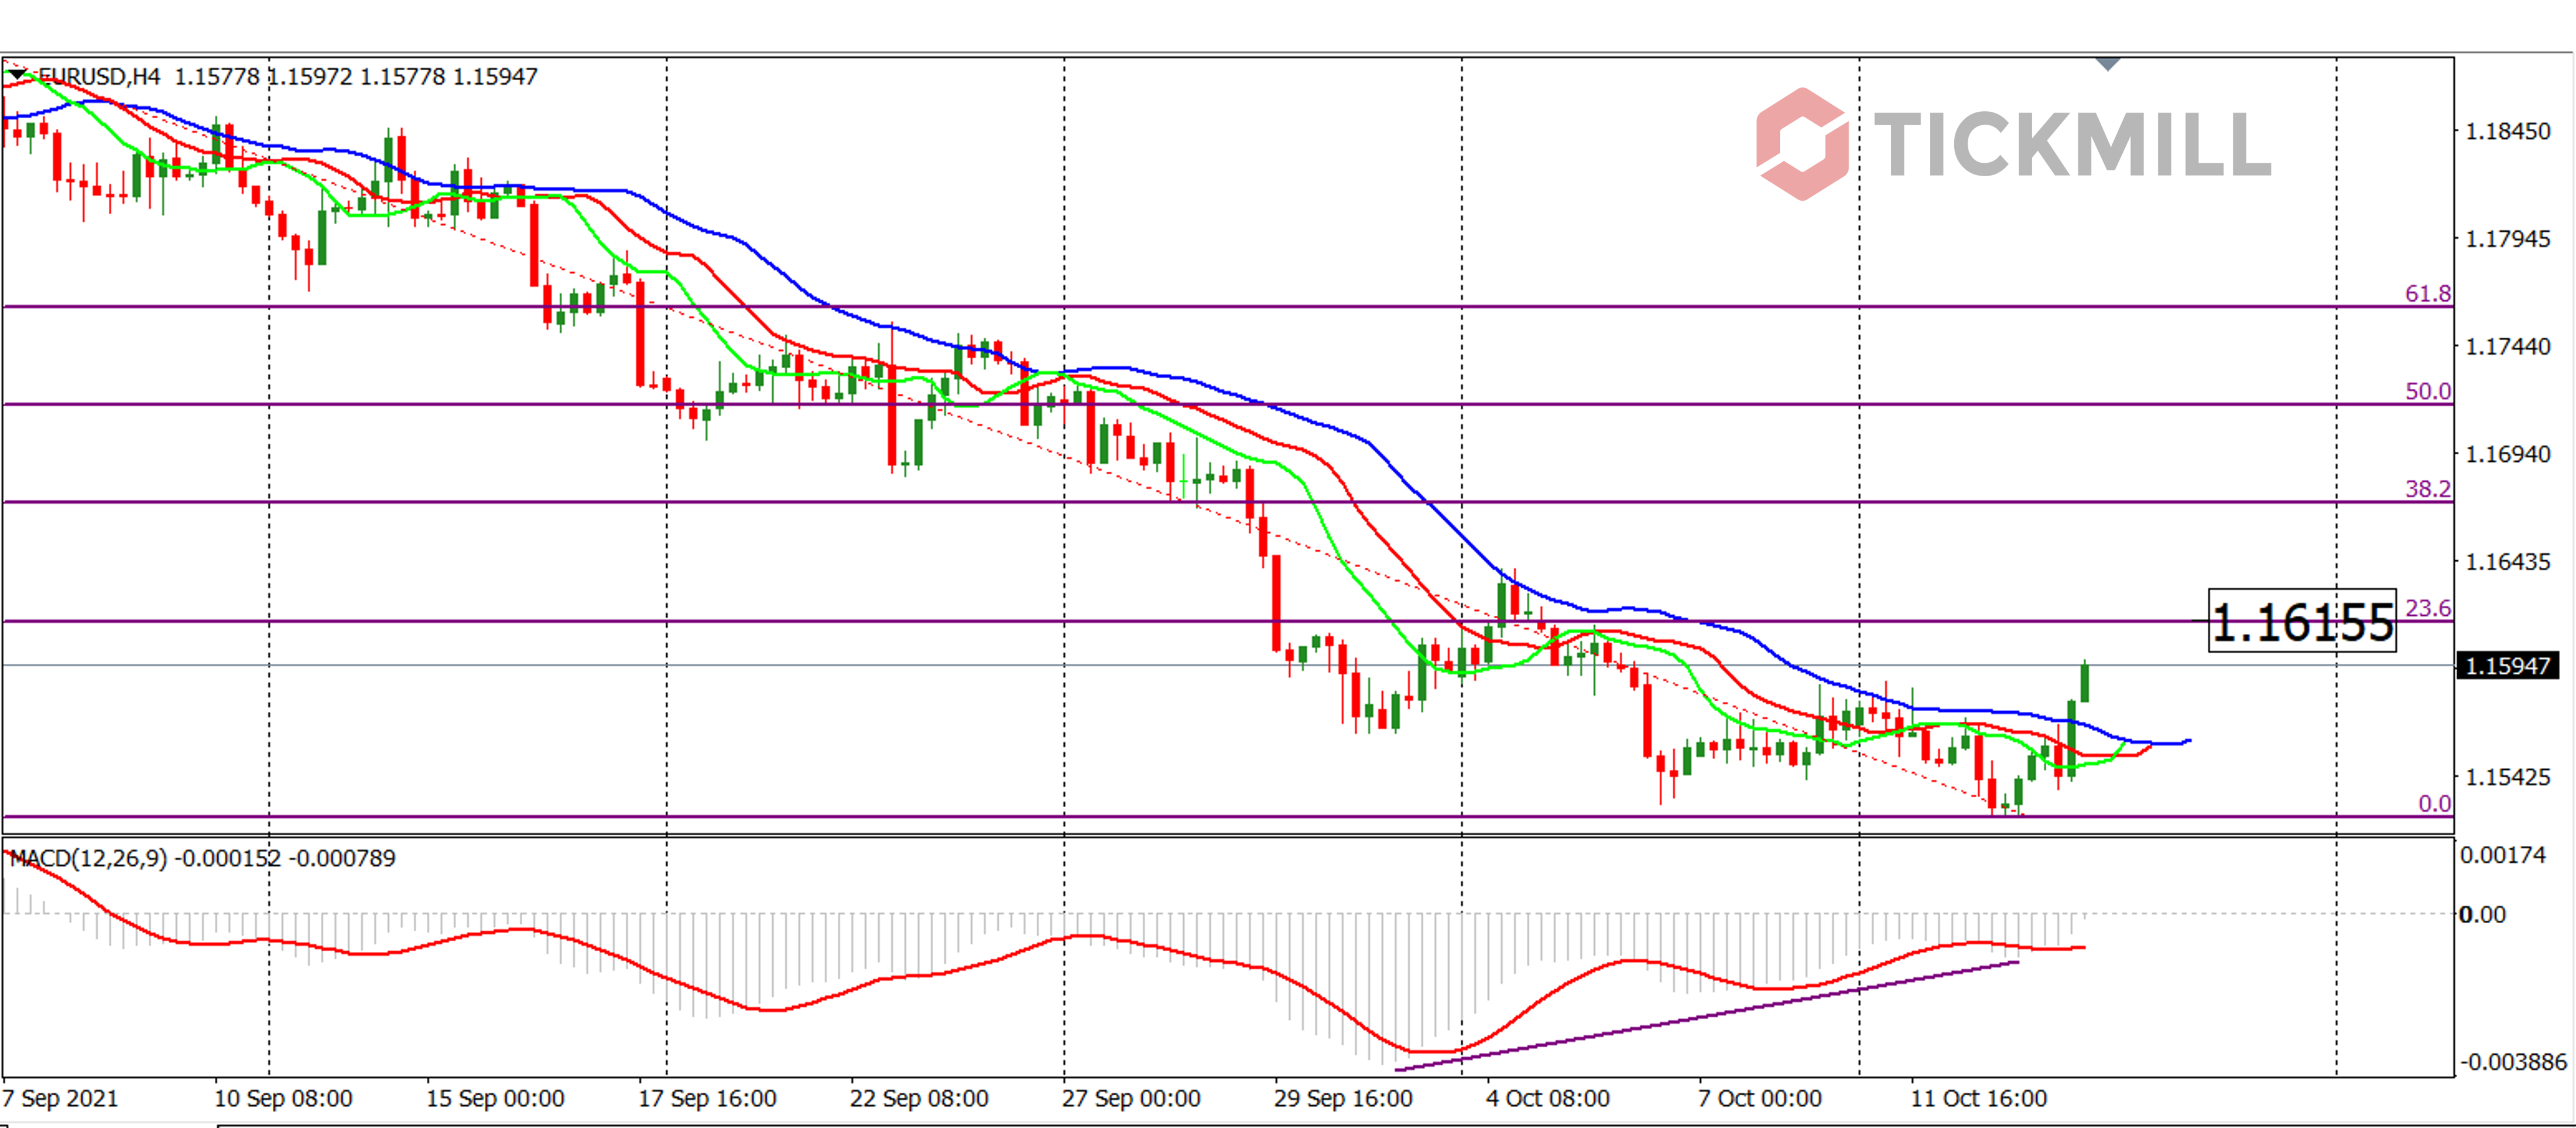Click the 4 Oct 08:00 time label
The height and width of the screenshot is (1128, 2576).
point(1548,1099)
